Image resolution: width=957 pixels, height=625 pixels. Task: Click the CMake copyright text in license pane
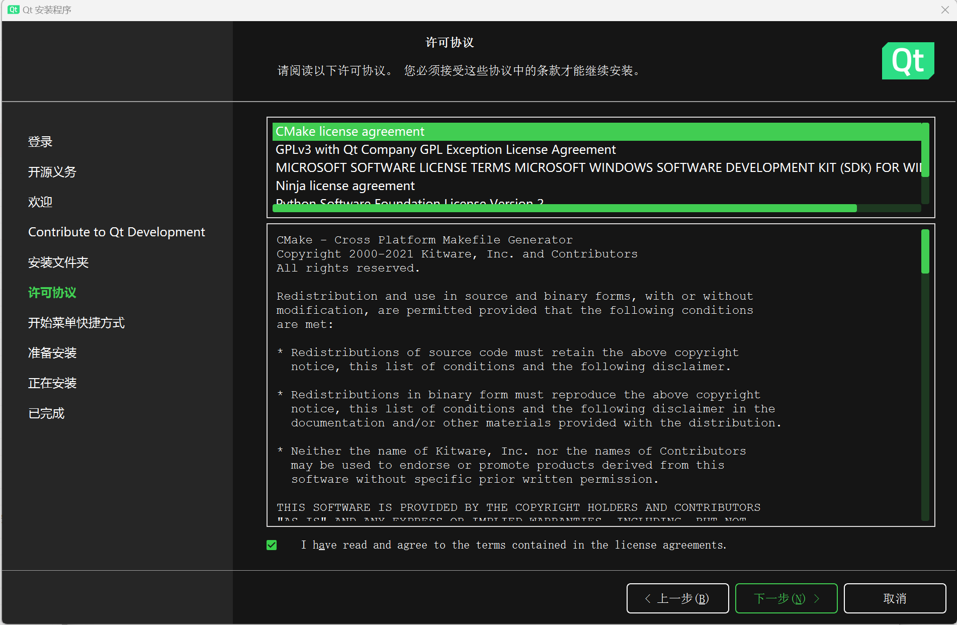457,254
